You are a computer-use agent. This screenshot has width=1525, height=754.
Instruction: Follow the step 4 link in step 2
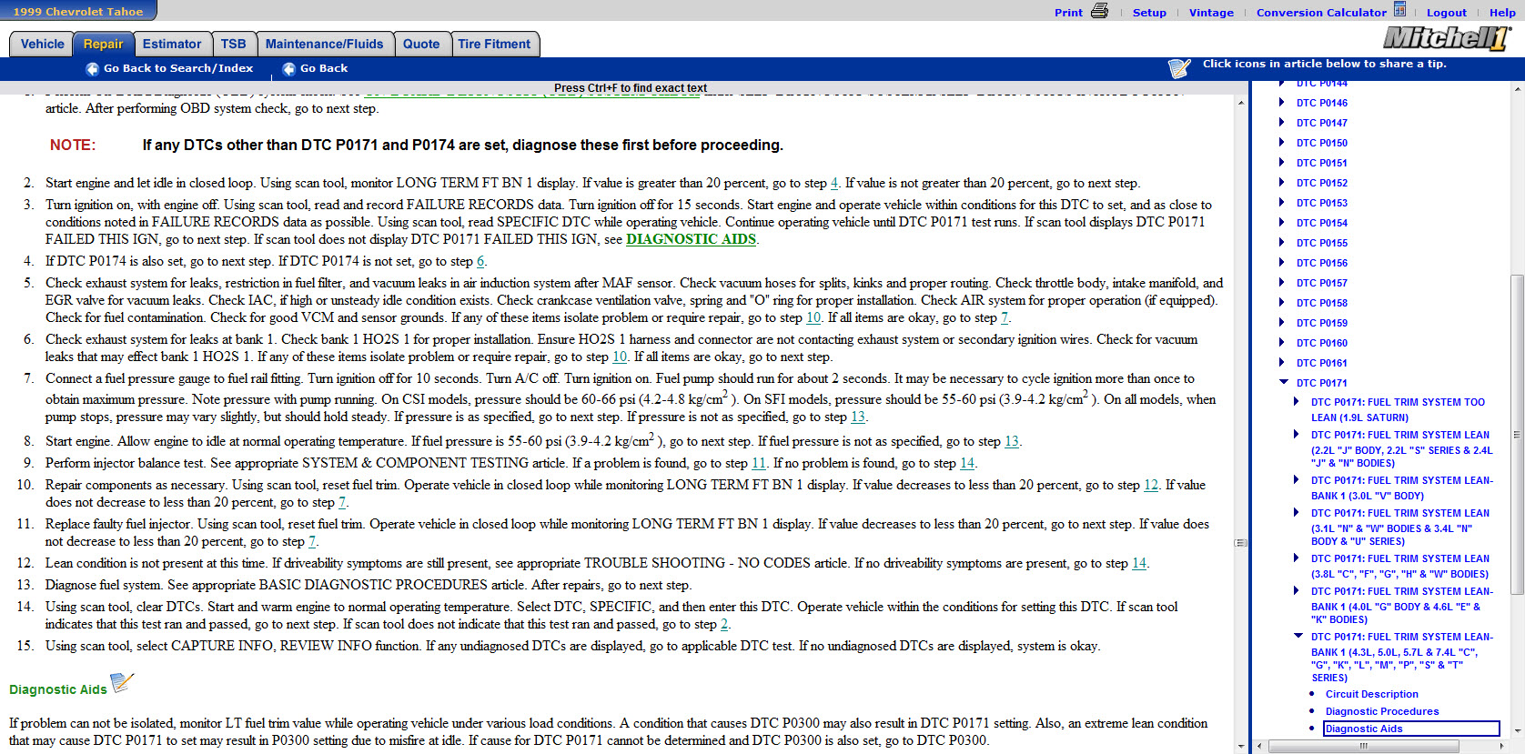point(834,183)
